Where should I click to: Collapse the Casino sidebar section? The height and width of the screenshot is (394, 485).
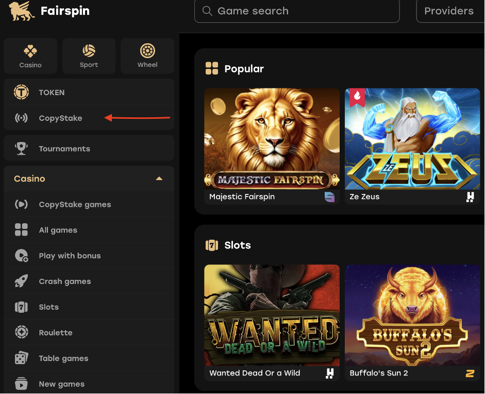[159, 178]
